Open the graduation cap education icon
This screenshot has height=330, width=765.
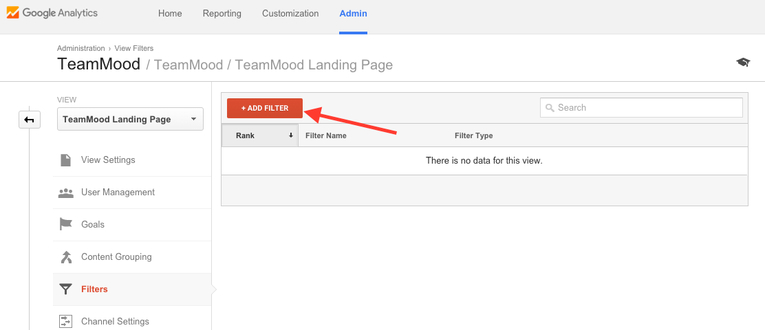pyautogui.click(x=743, y=63)
